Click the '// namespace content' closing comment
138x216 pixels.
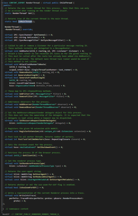point(17,209)
